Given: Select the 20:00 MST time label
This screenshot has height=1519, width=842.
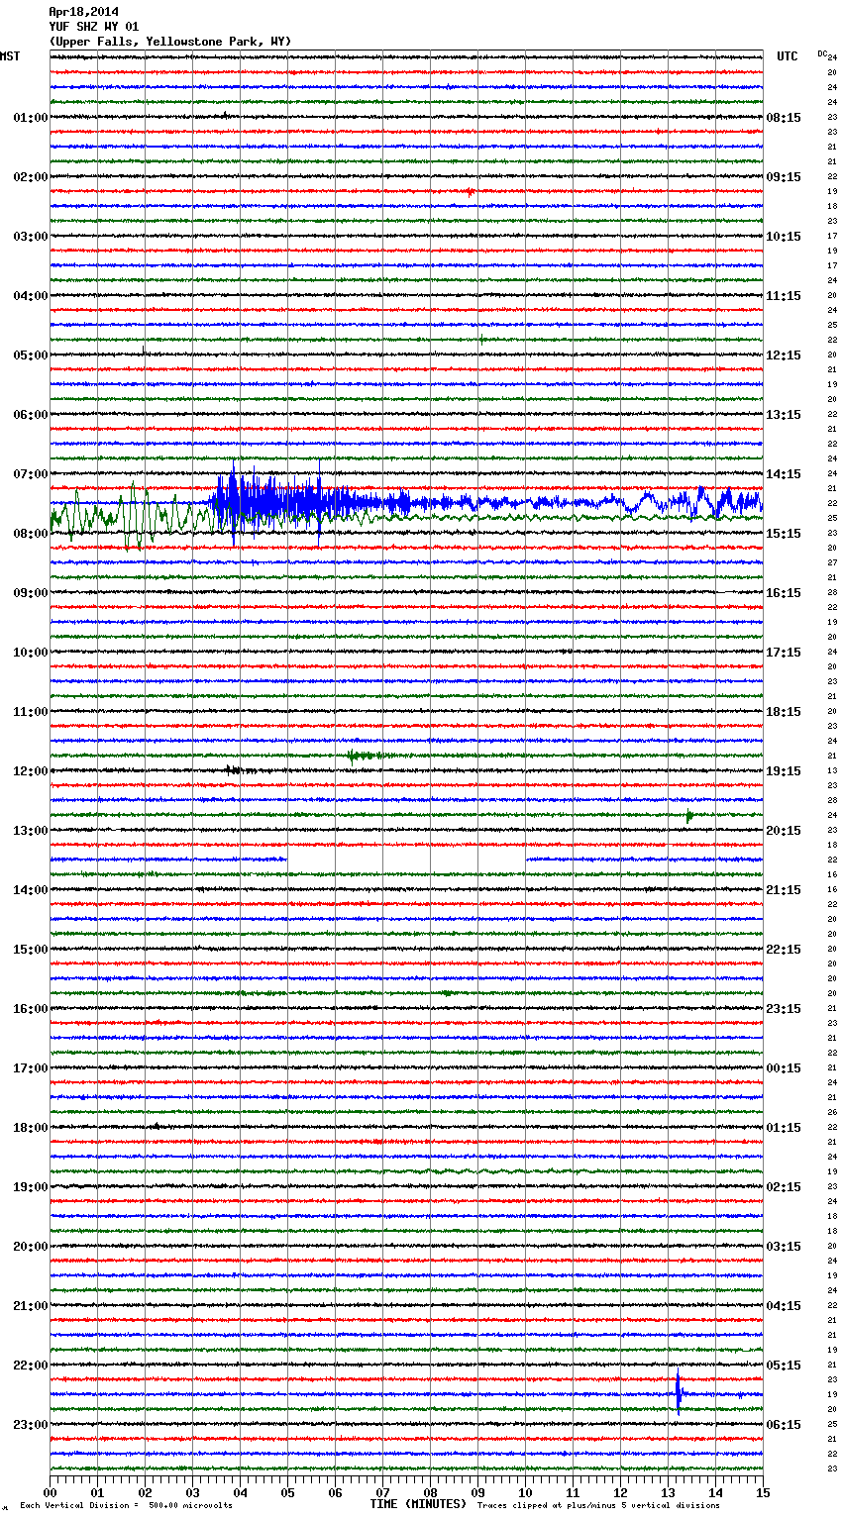Looking at the screenshot, I should click(x=31, y=1247).
